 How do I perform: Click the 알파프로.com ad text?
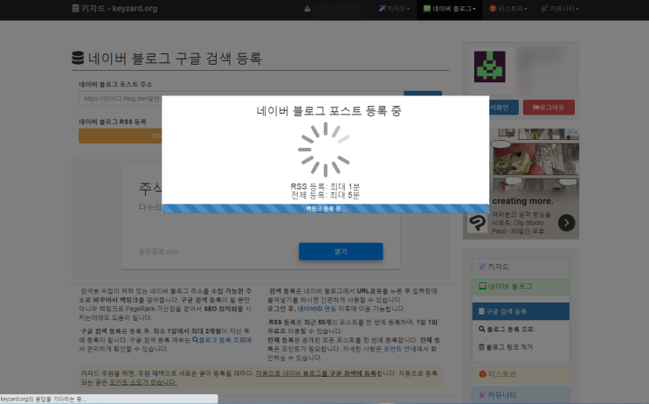[x=158, y=252]
